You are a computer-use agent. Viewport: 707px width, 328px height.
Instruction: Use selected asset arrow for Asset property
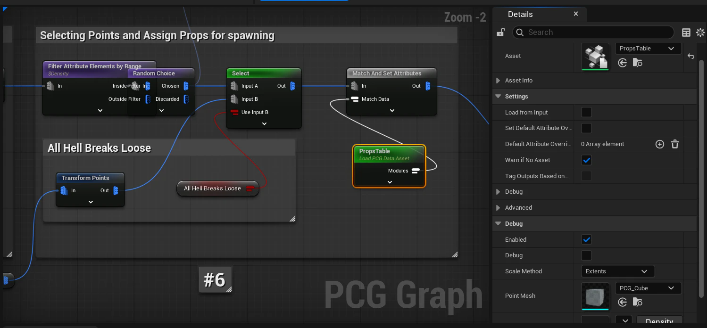click(623, 63)
